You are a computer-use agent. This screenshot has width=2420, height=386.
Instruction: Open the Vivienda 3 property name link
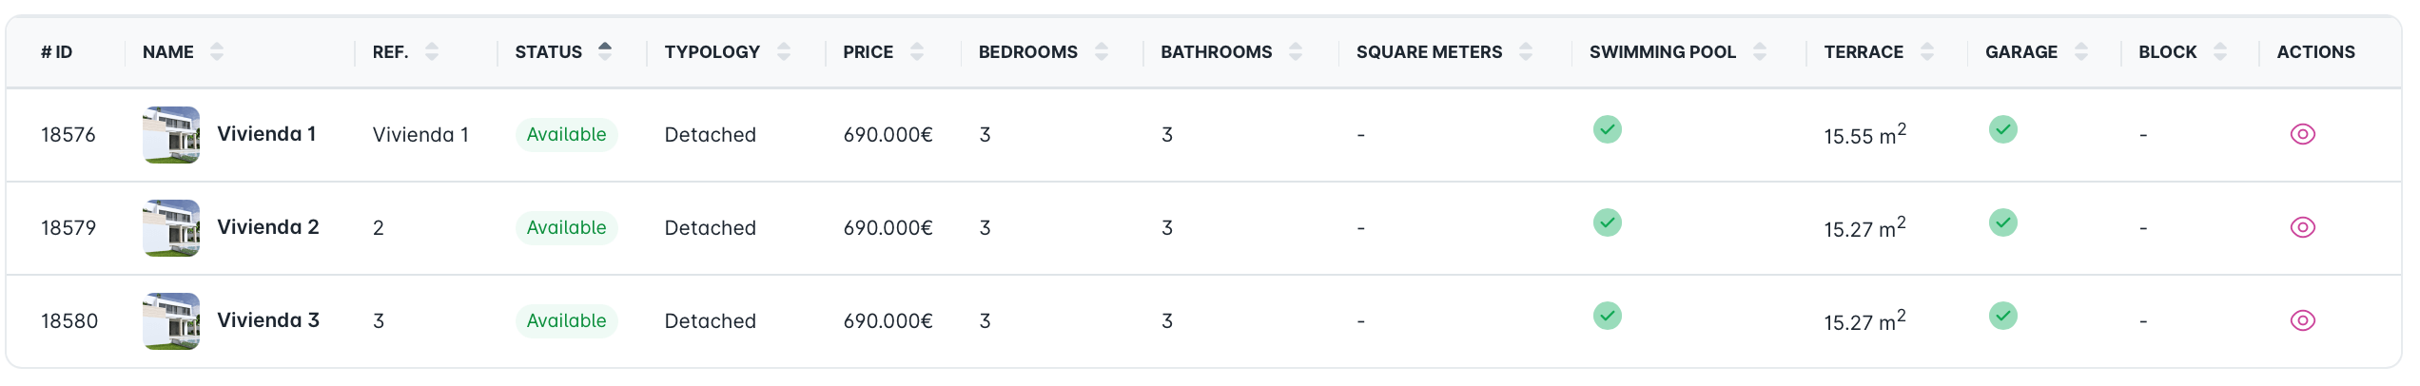point(268,320)
